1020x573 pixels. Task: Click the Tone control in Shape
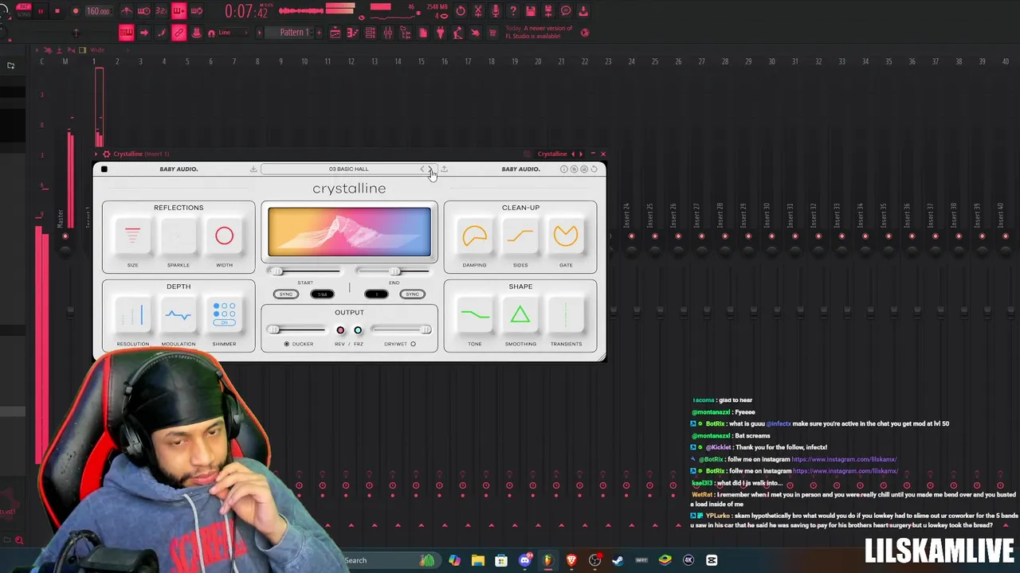tap(474, 315)
